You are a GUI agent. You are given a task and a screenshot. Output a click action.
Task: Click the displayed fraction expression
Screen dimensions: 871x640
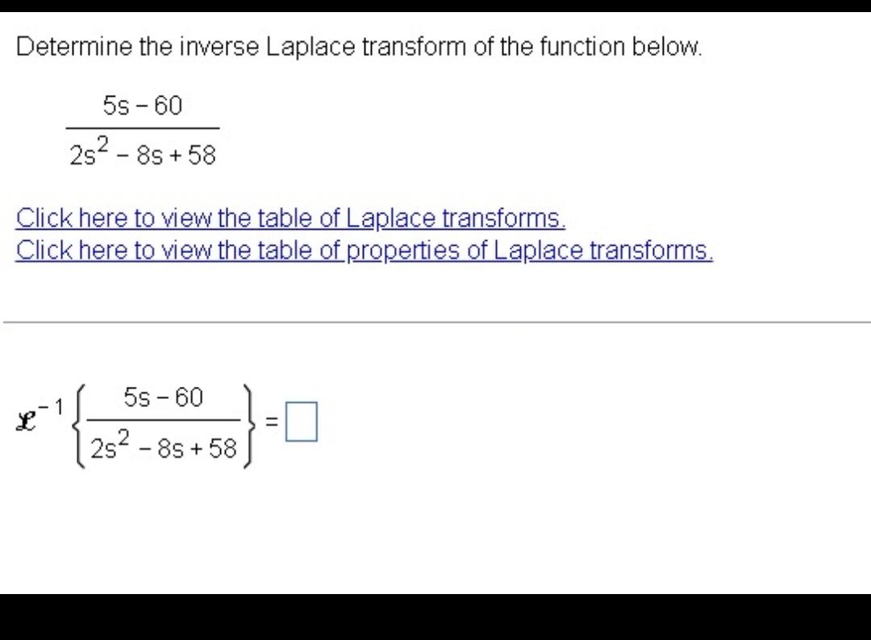(144, 129)
